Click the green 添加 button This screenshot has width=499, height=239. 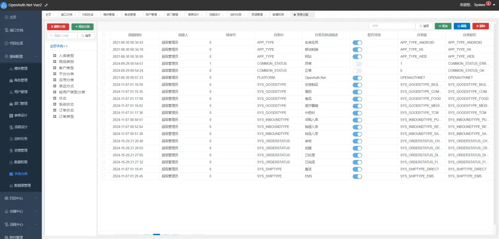(443, 26)
